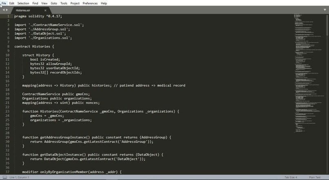329x180 pixels.
Task: Click 'mapping(address => uint) public nonces;' line
Action: 61,102
